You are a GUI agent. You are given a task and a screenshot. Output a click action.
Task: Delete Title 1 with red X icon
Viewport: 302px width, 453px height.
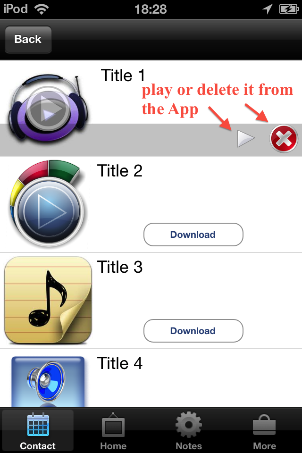(284, 139)
